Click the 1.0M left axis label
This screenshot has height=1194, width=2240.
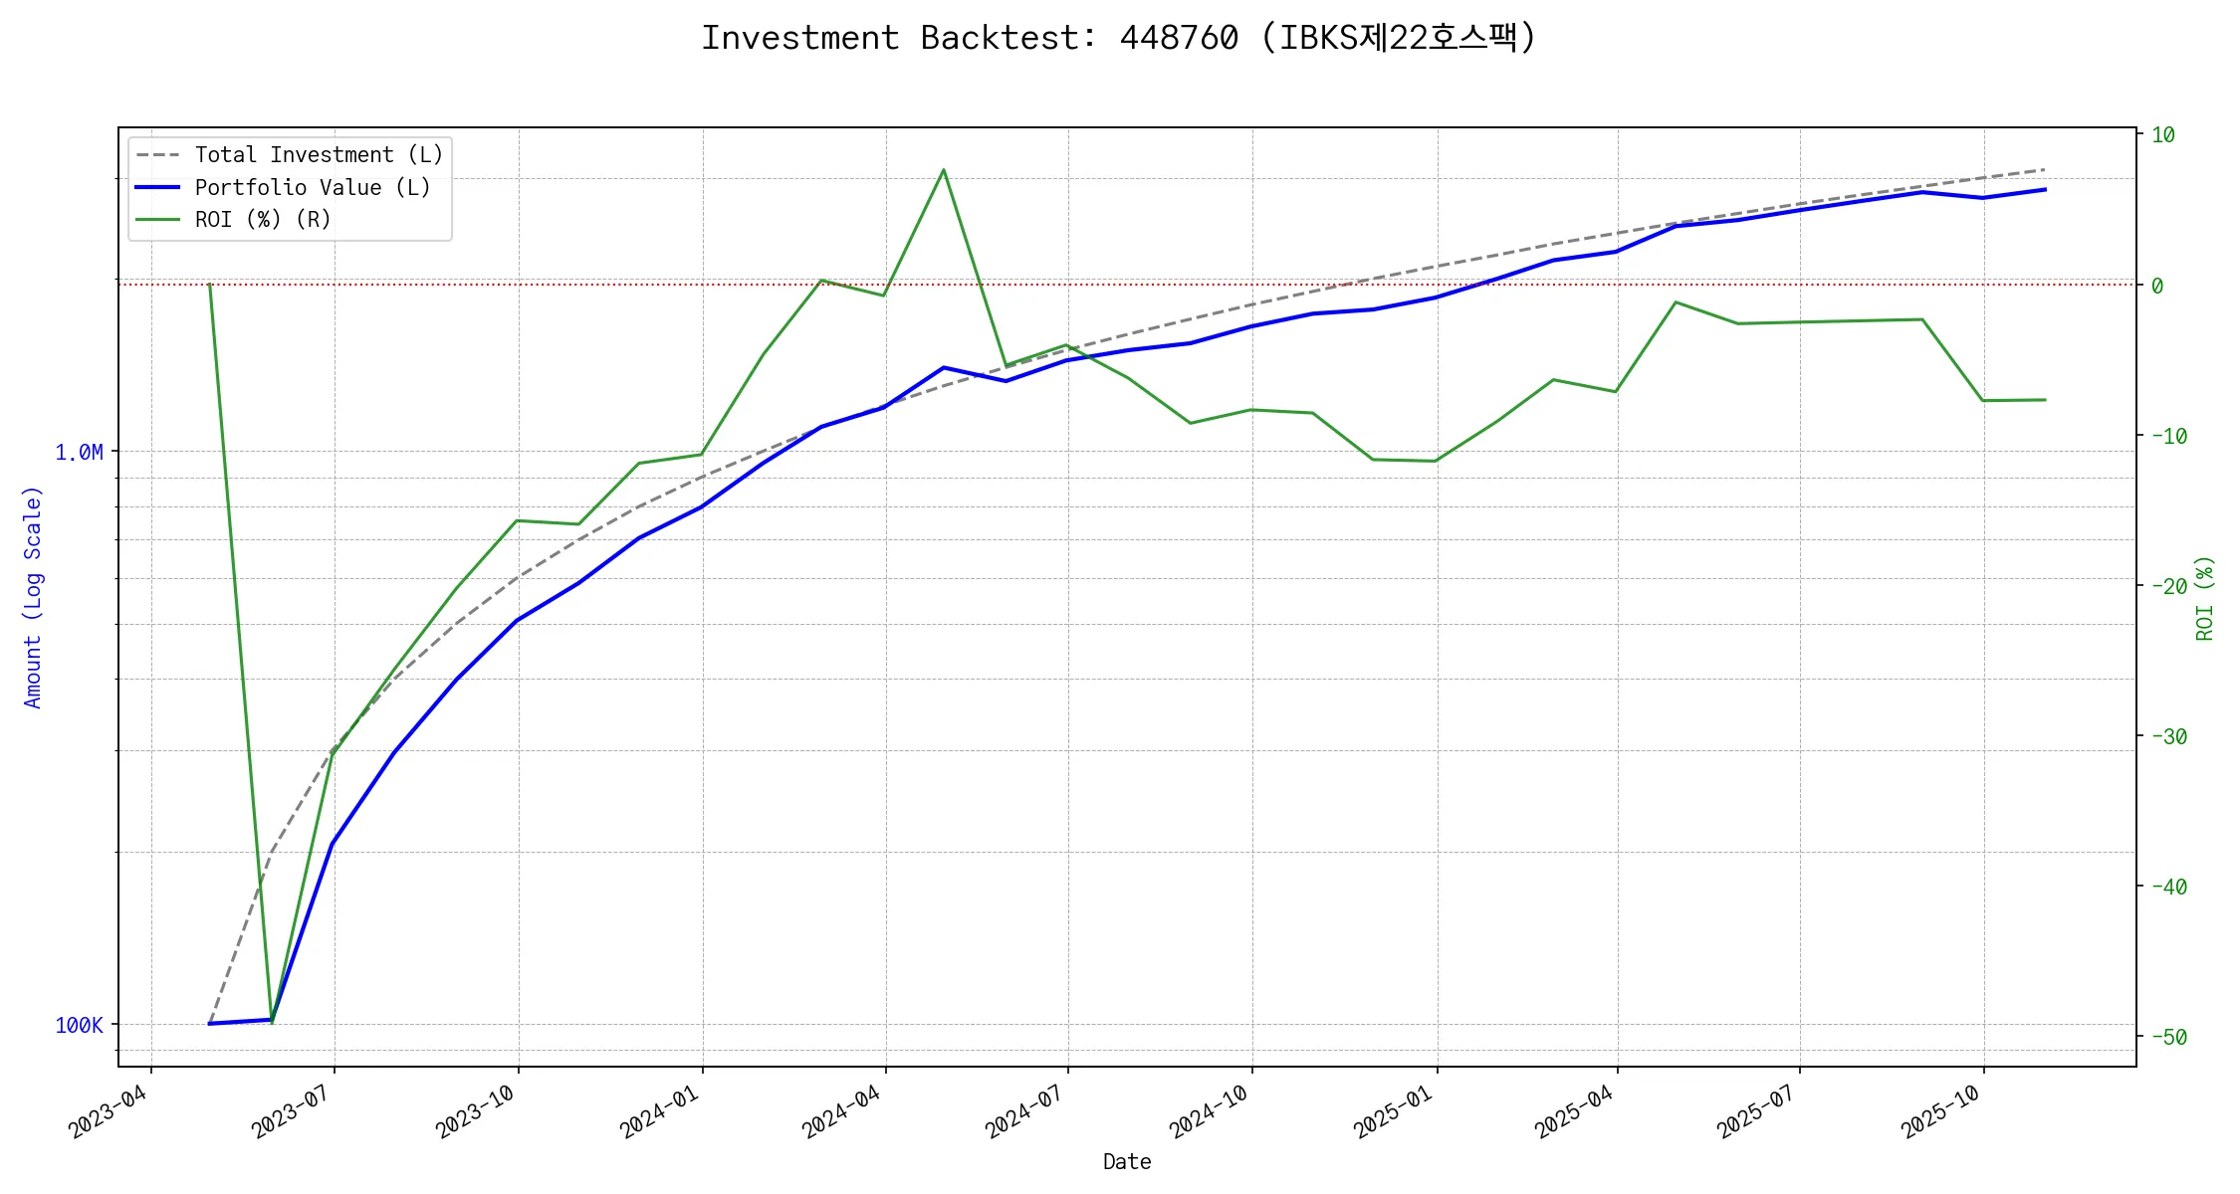[x=79, y=453]
